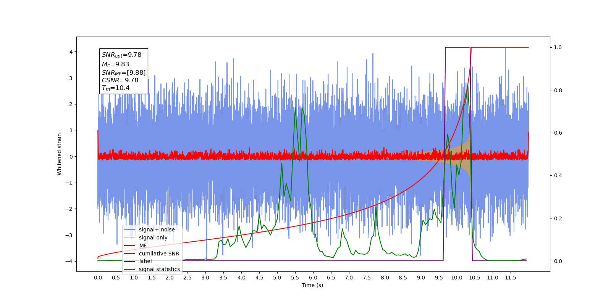Click the 'MF' legend label

pos(143,246)
